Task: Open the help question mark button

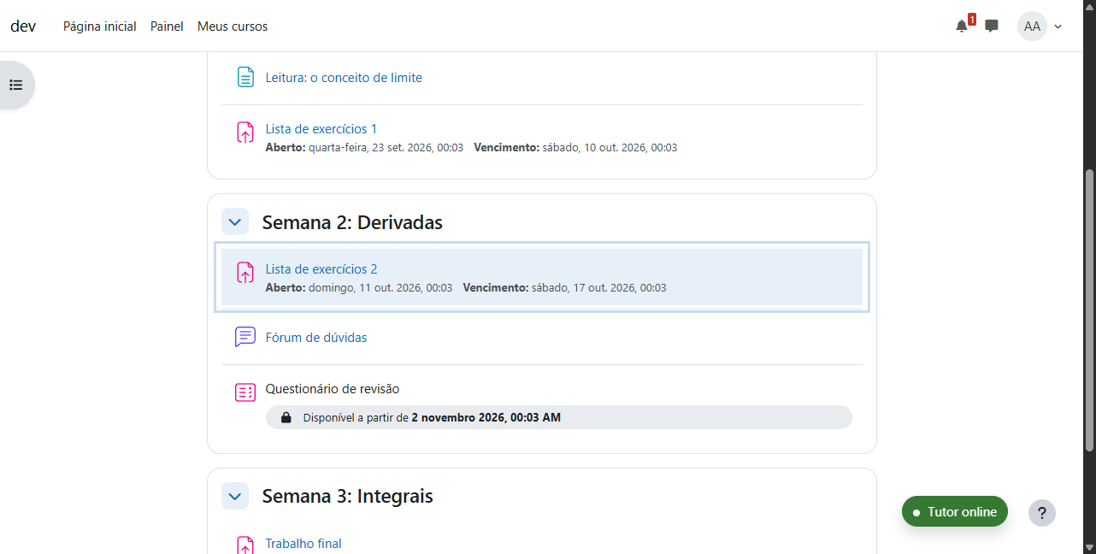Action: point(1042,513)
